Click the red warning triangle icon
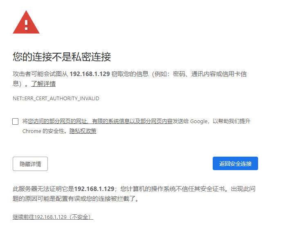Screen dimensions: 299x236 tap(26, 22)
